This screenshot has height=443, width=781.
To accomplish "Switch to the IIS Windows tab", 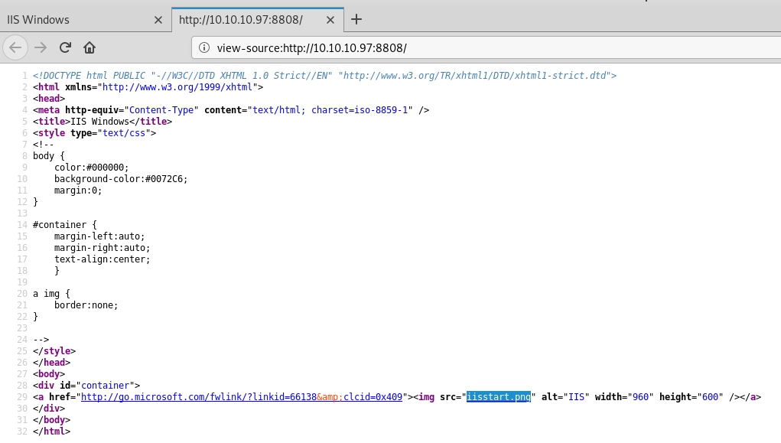I will [x=85, y=20].
